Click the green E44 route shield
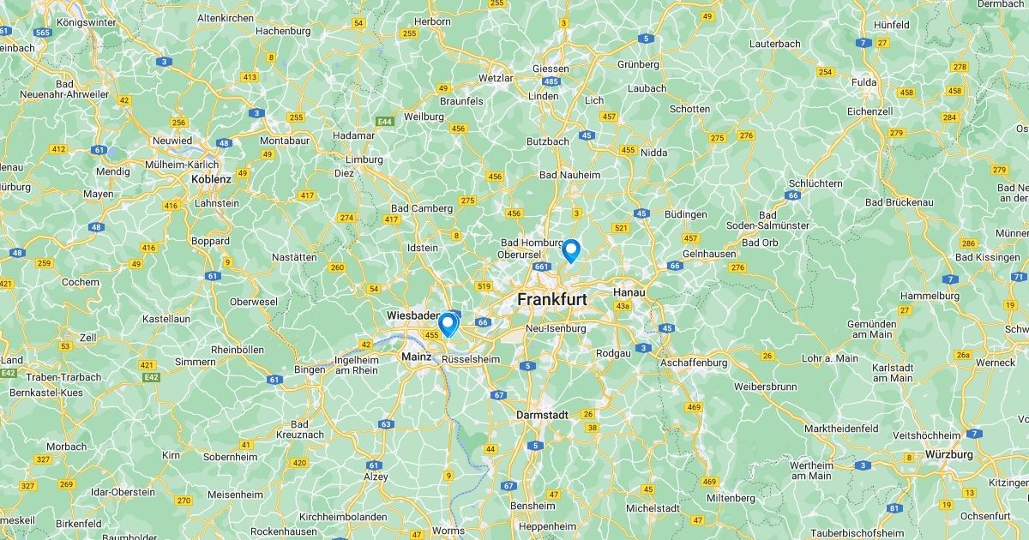Screen dimensions: 1029x540 [386, 123]
